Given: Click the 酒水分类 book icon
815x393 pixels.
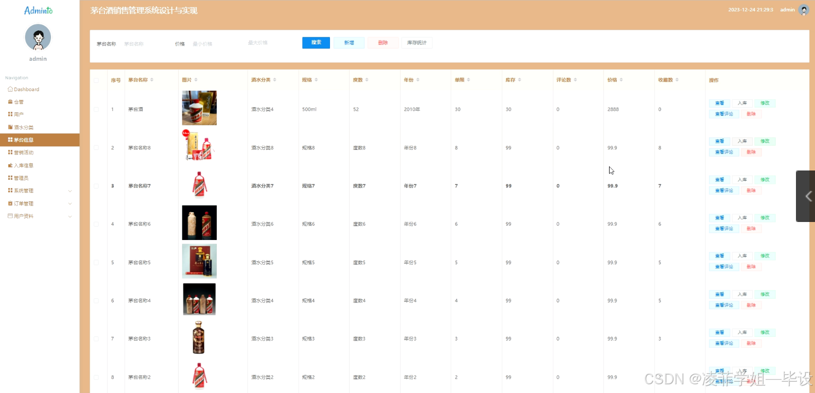Looking at the screenshot, I should coord(10,127).
